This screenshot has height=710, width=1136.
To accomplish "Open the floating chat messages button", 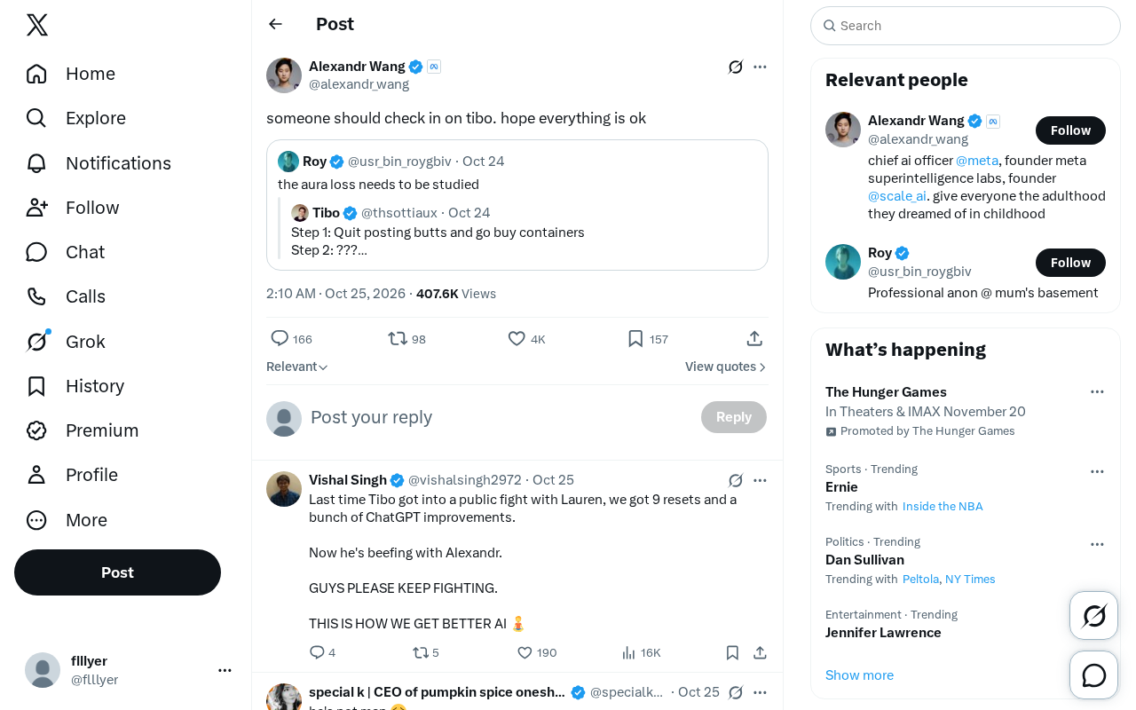I will pyautogui.click(x=1093, y=675).
